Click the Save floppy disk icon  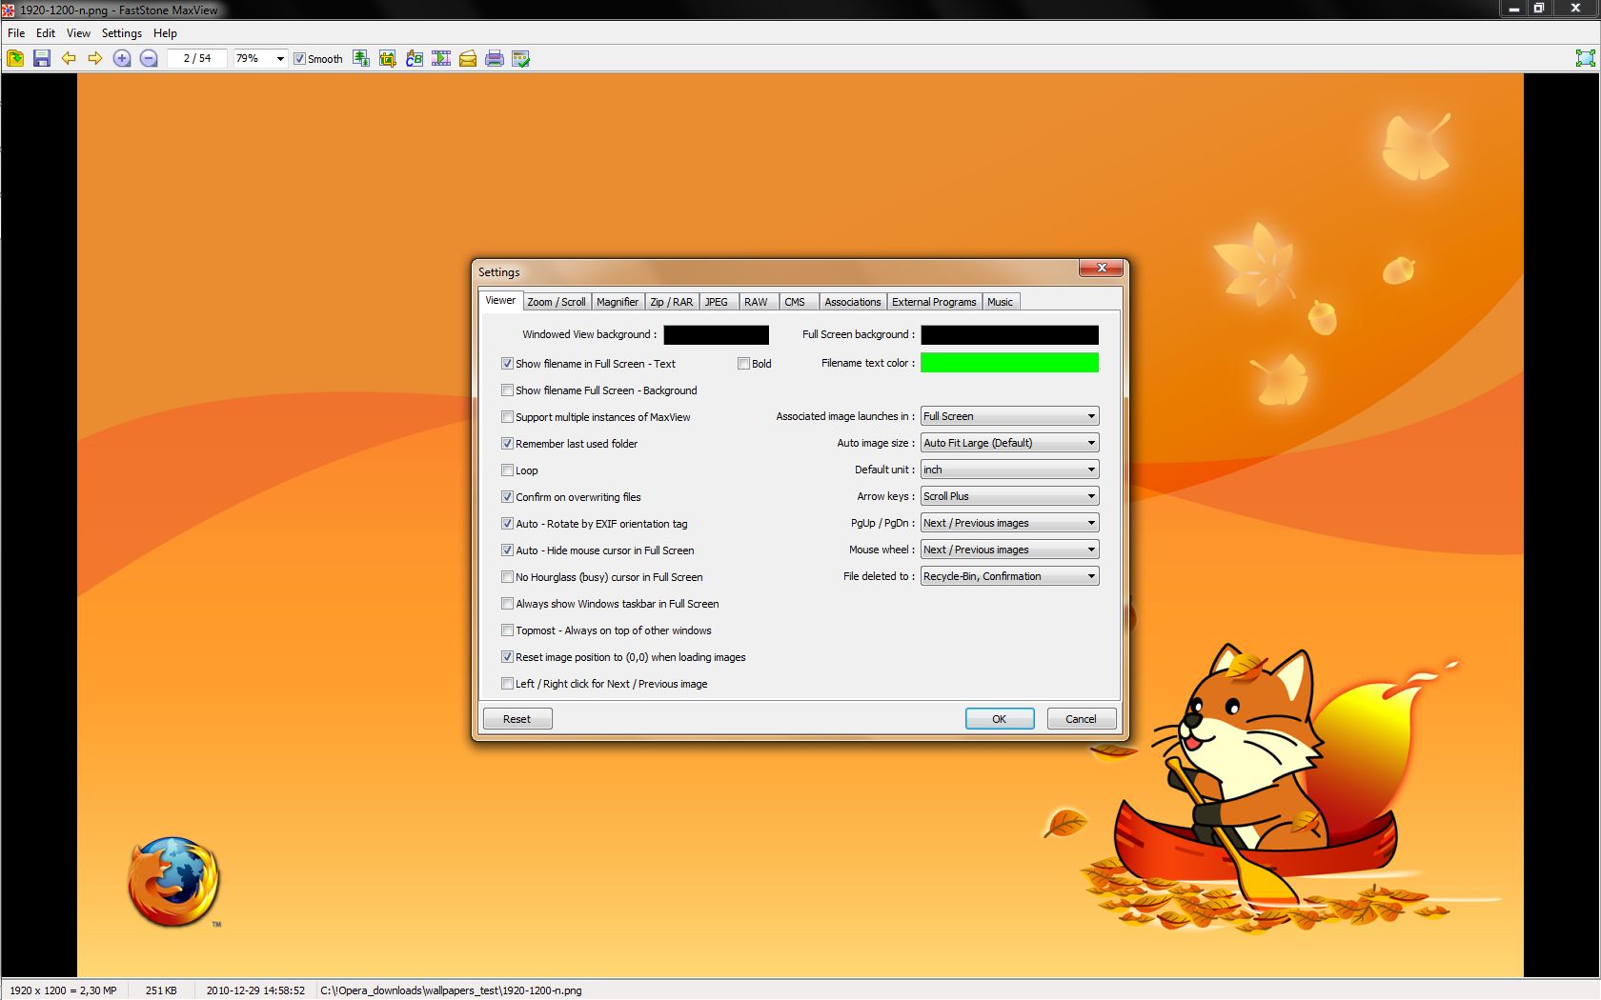pos(41,58)
